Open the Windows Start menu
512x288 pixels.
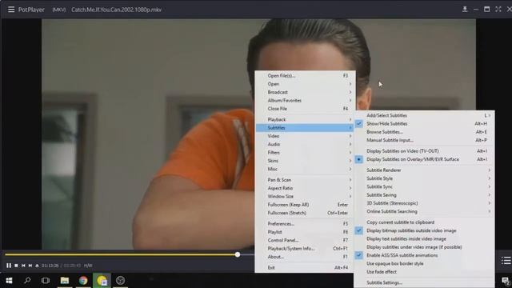point(9,281)
